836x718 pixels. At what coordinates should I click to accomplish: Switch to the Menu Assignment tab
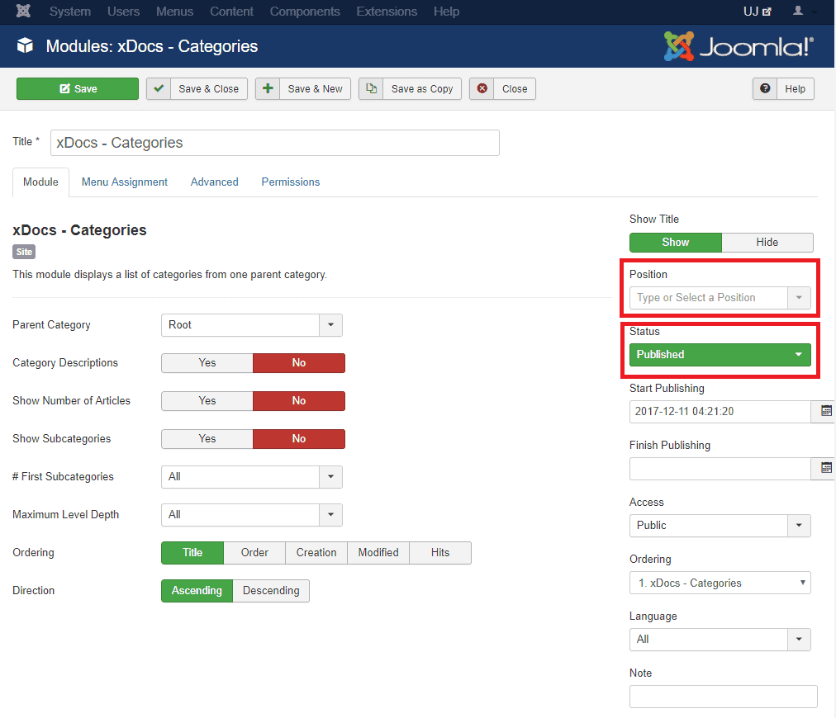pos(124,182)
